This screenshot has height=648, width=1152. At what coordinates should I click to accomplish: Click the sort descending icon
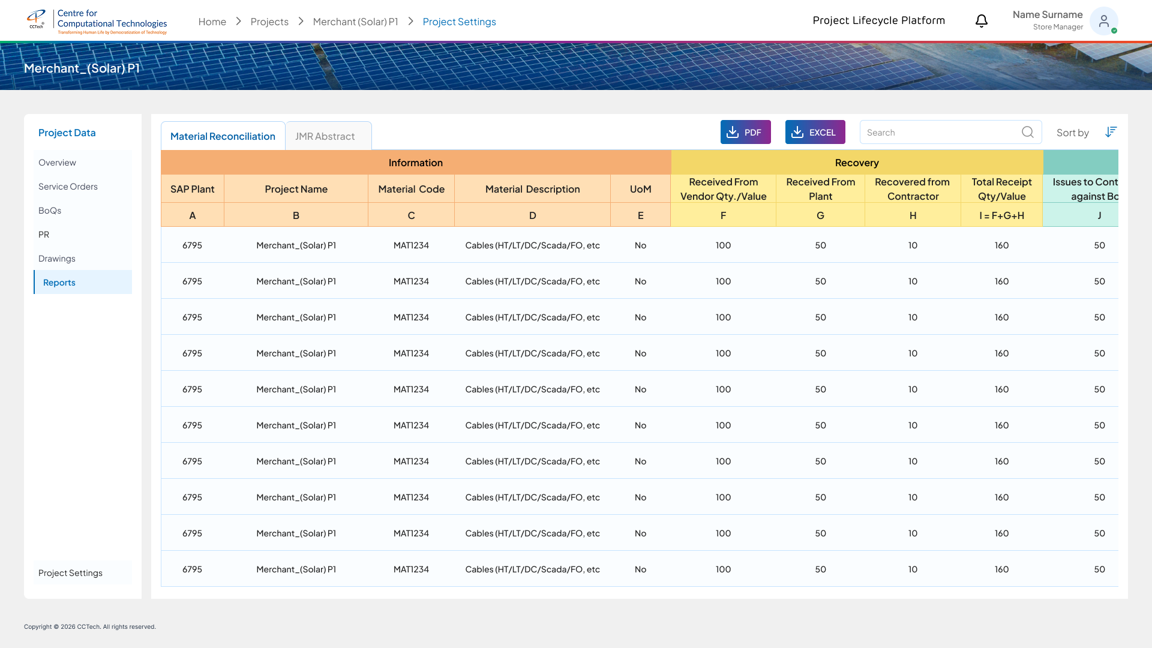coord(1111,132)
